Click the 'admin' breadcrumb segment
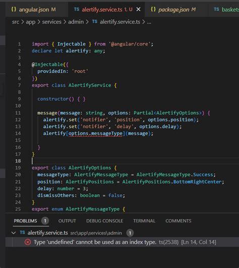This screenshot has height=268, width=239. tap(76, 22)
